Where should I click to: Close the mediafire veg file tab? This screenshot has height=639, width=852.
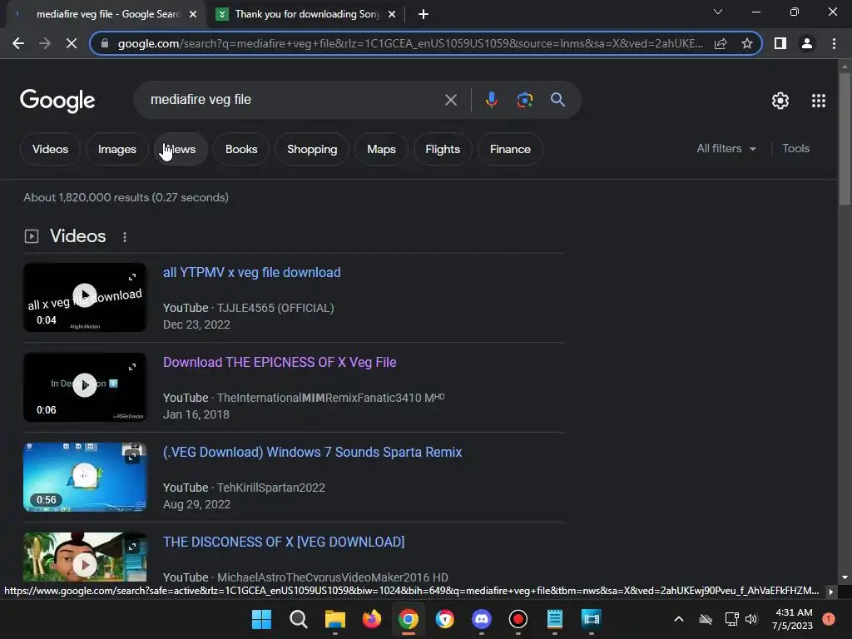point(193,14)
